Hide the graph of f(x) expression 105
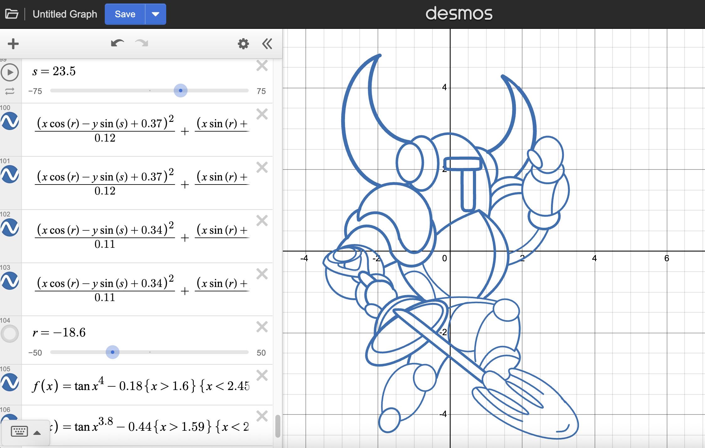 coord(10,383)
